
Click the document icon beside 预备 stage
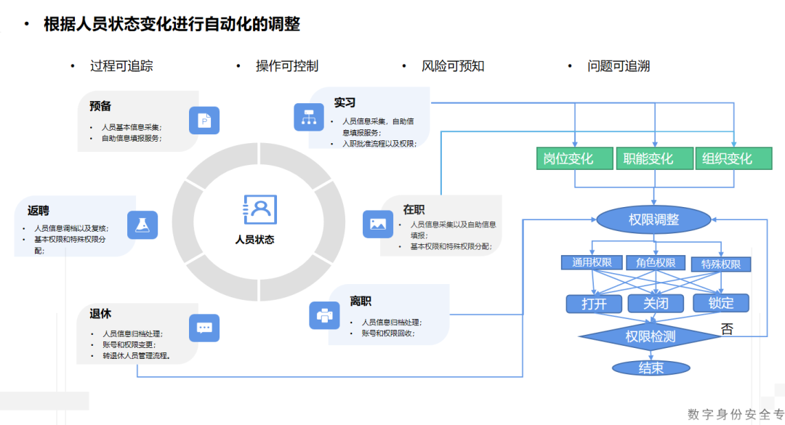(x=204, y=121)
